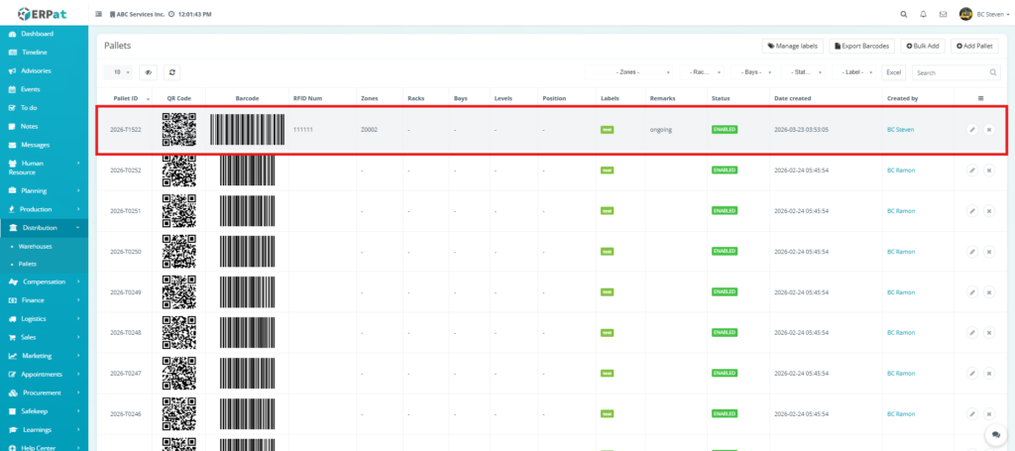Click the hamburger menu icon in header
This screenshot has width=1015, height=451.
click(x=98, y=15)
